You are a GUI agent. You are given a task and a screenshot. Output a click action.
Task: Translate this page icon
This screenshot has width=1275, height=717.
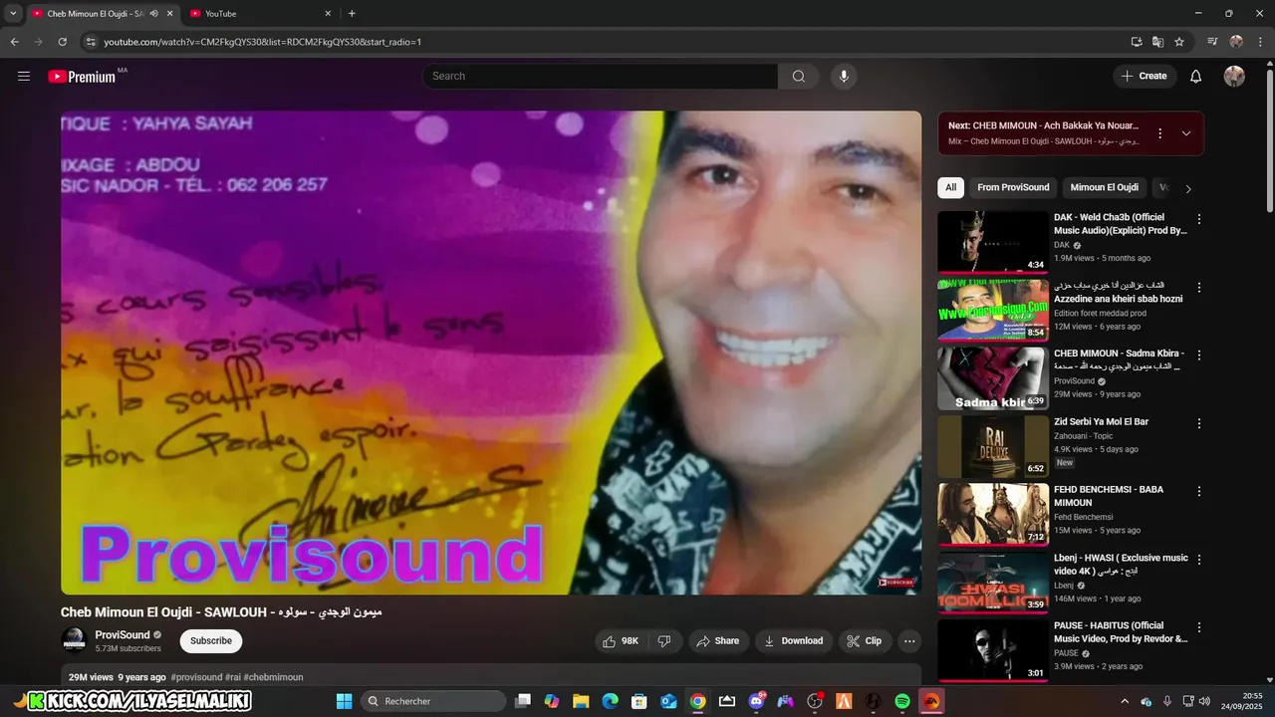coord(1157,42)
